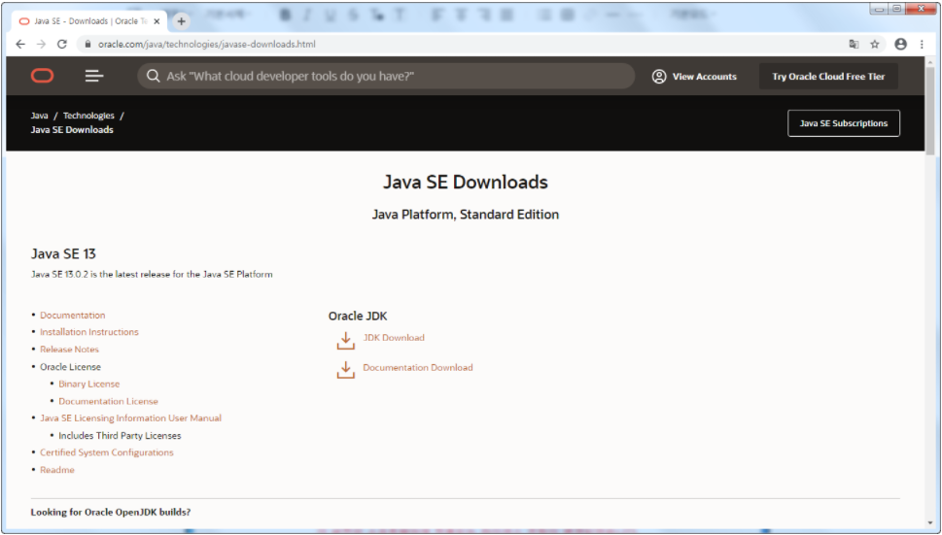The image size is (942, 535).
Task: Go back with browser back arrow
Action: pyautogui.click(x=20, y=44)
